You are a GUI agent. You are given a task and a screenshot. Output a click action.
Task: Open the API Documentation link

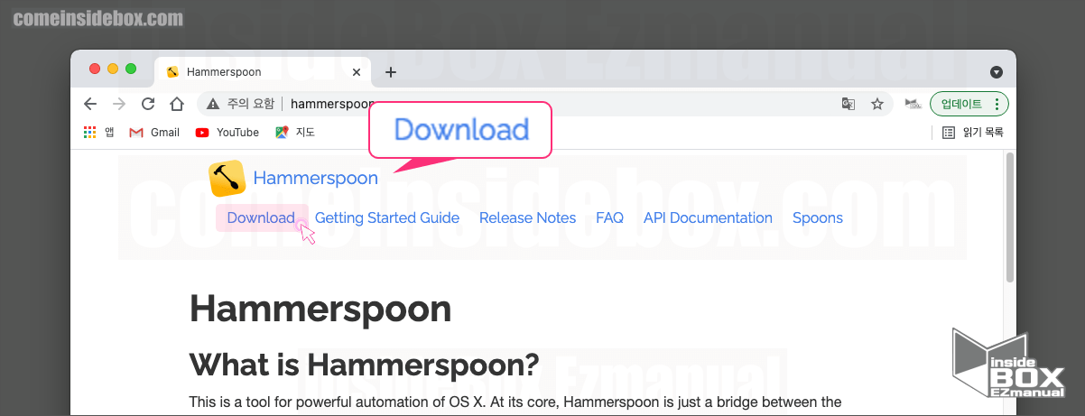[708, 217]
